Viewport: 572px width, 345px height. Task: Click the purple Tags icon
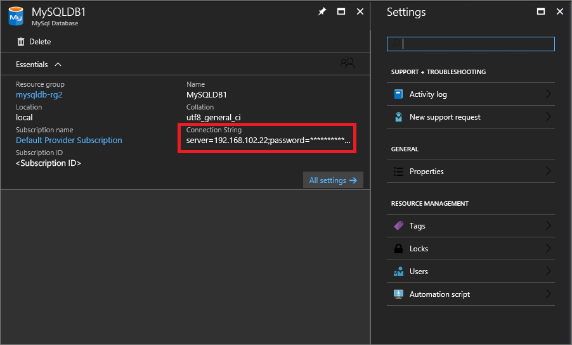tap(398, 226)
